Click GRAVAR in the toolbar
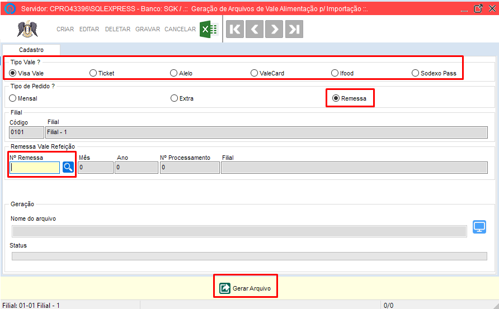The height and width of the screenshot is (309, 499). [148, 29]
